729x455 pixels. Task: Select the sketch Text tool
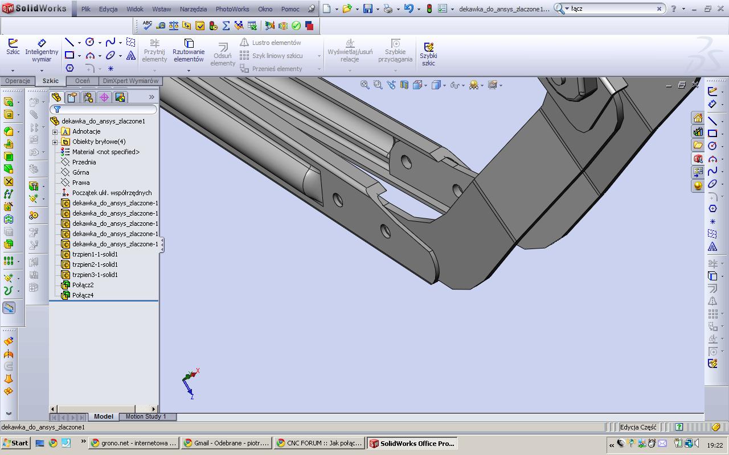point(131,55)
